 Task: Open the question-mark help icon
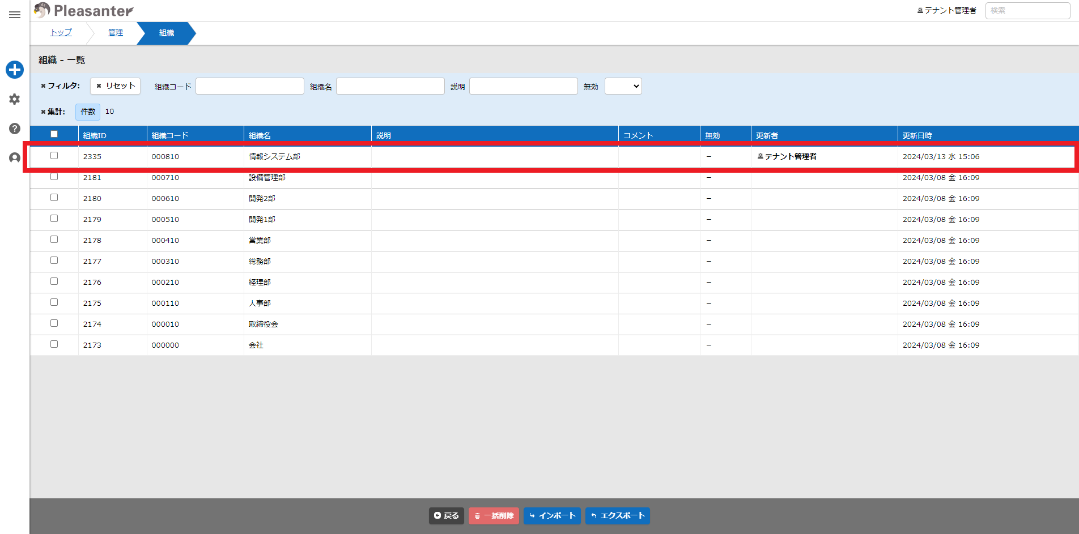[15, 129]
